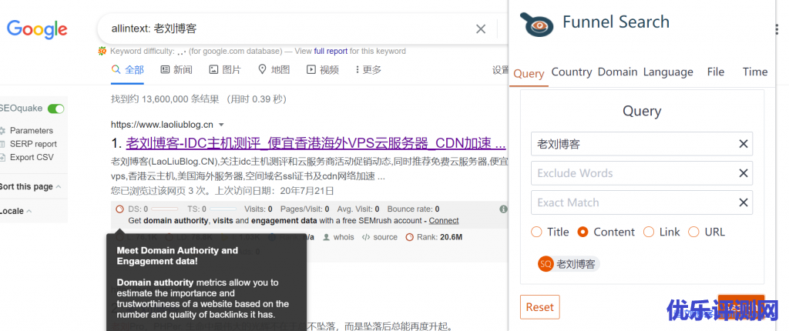
Task: Collapse the Sort this page section
Action: coord(30,186)
